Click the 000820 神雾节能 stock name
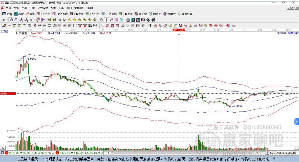Viewport: 299px width, 162px height. point(288,33)
